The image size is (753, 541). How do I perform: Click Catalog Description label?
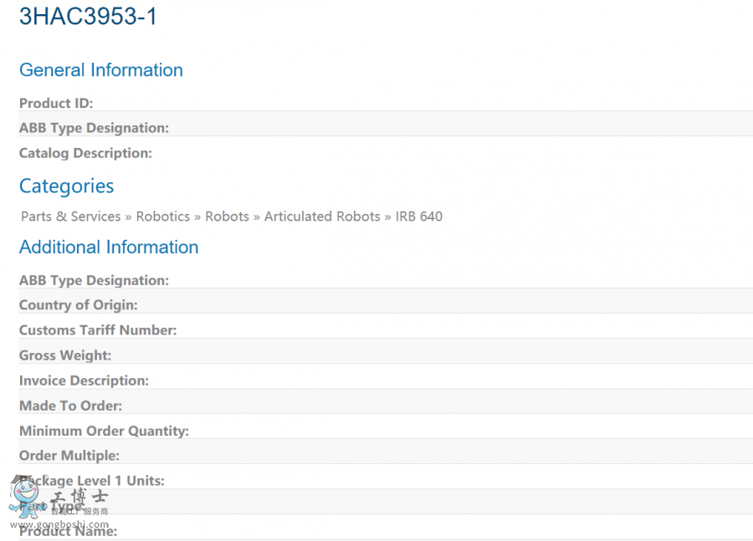pos(85,153)
